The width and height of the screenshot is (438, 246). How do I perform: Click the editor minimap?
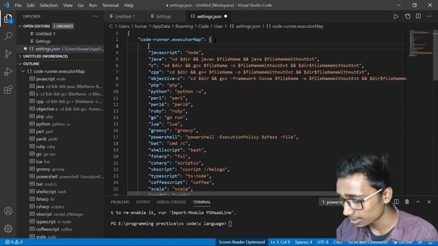[x=422, y=43]
